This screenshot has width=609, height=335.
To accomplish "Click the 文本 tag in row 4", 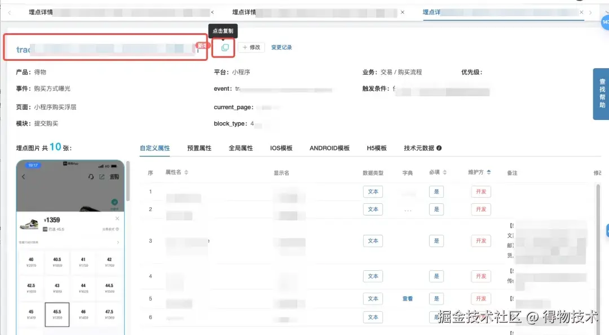I will pyautogui.click(x=373, y=276).
